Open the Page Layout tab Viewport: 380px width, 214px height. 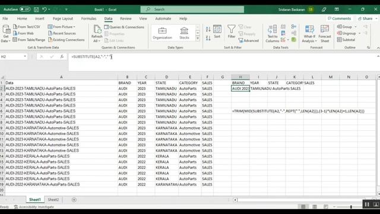coord(63,18)
